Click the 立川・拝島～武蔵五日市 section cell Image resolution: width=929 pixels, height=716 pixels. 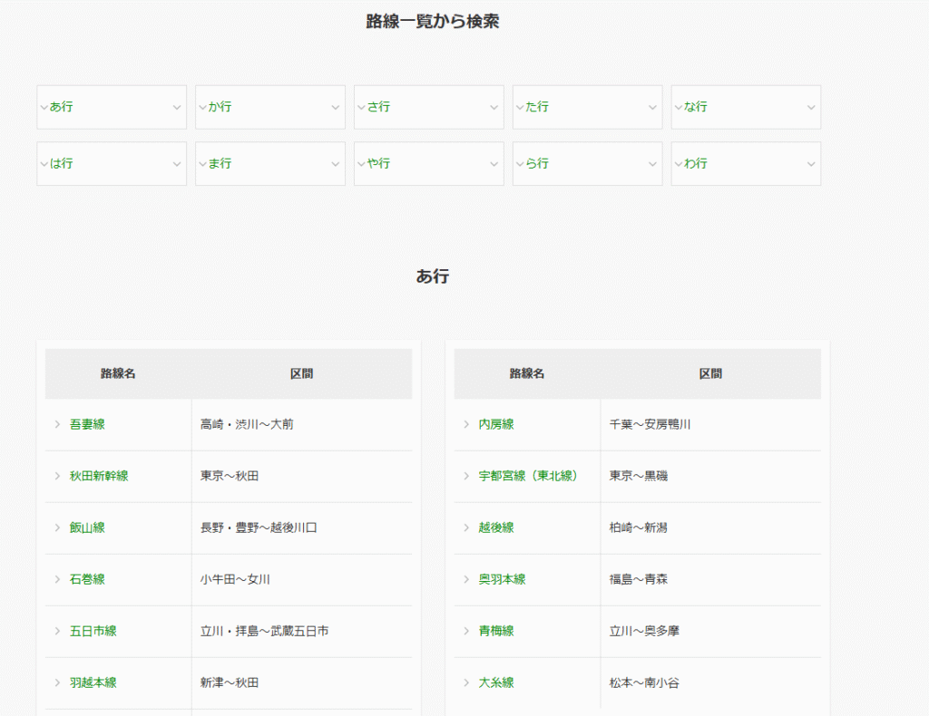(x=301, y=632)
